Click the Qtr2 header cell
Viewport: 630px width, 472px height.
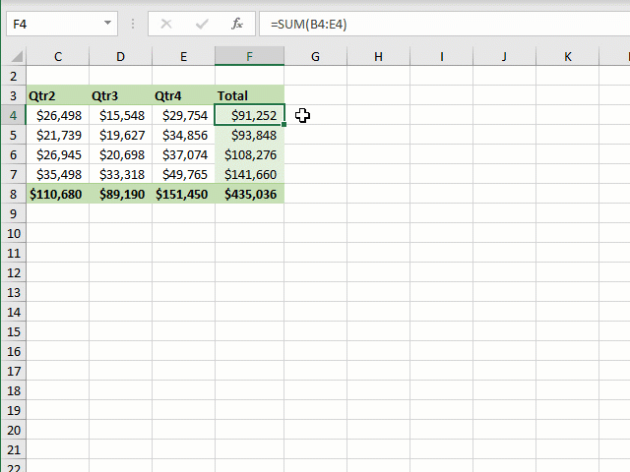pyautogui.click(x=57, y=95)
